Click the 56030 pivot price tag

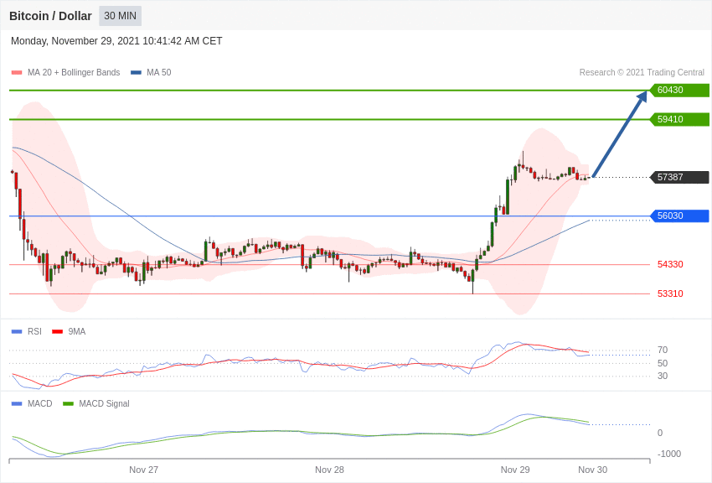pyautogui.click(x=680, y=216)
